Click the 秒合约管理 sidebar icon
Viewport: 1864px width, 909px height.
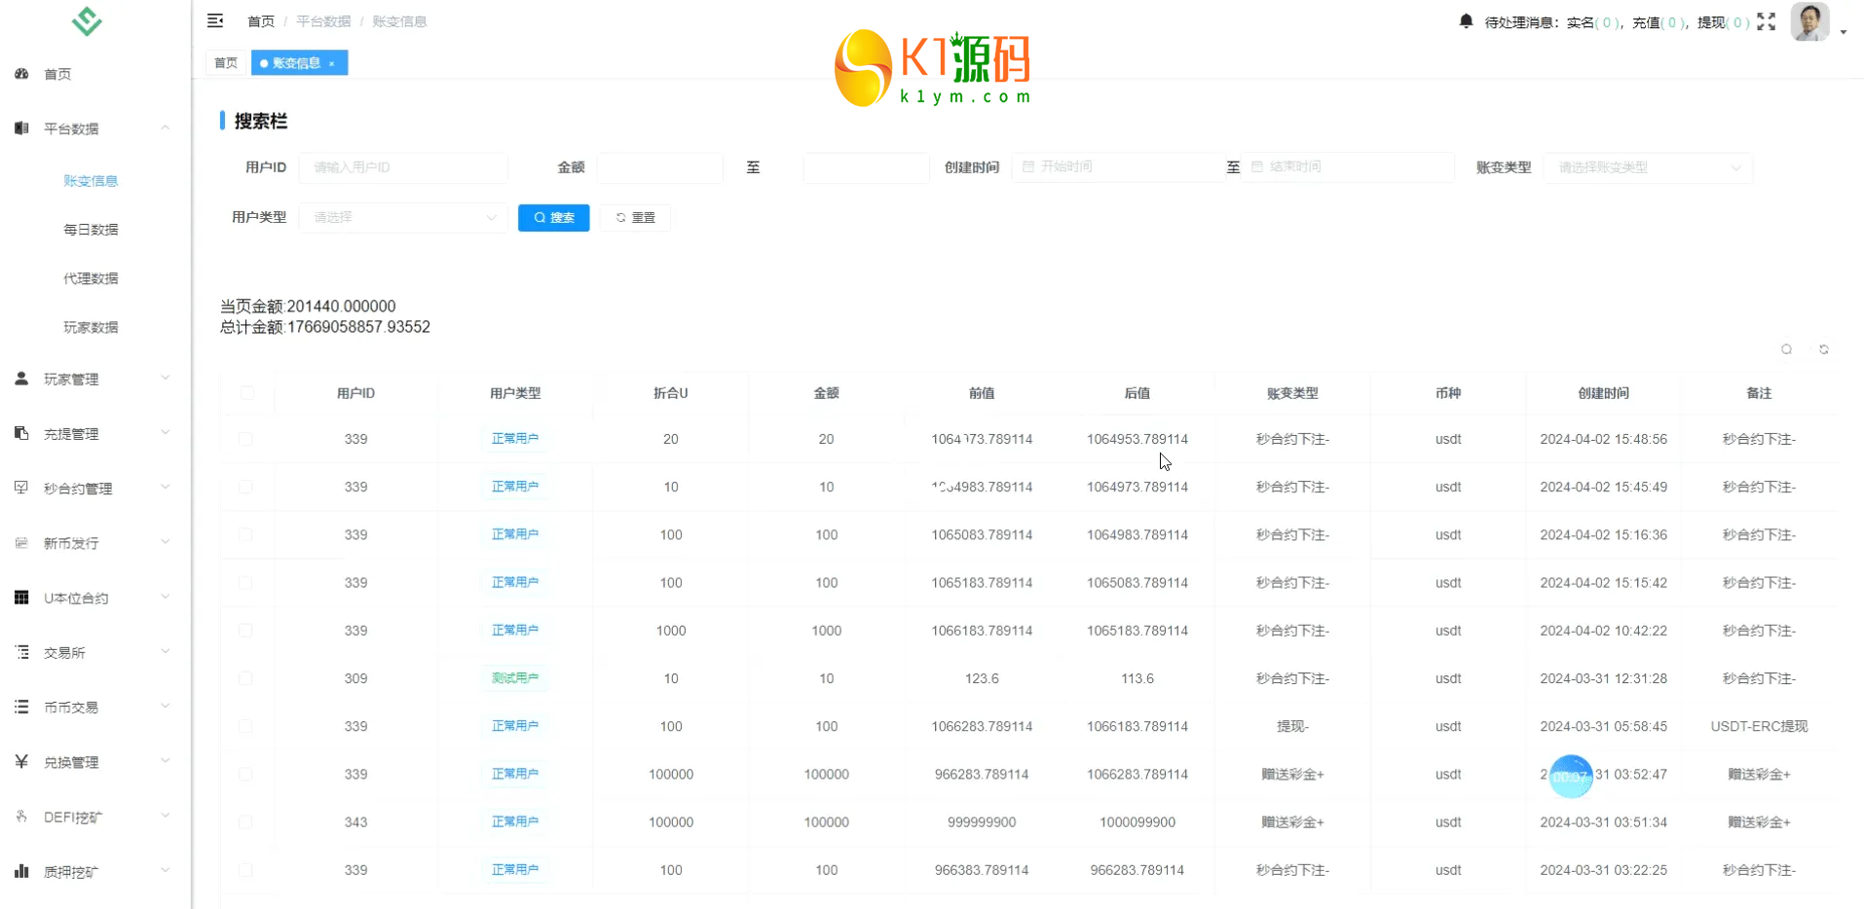pos(21,488)
